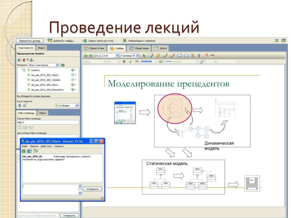
Task: Lower all hands with the grey hands icon
Action: (x=24, y=106)
